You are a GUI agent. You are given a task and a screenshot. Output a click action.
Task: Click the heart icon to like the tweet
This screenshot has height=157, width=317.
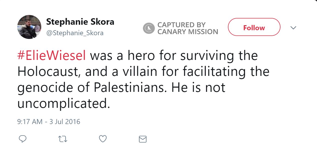coord(103,139)
